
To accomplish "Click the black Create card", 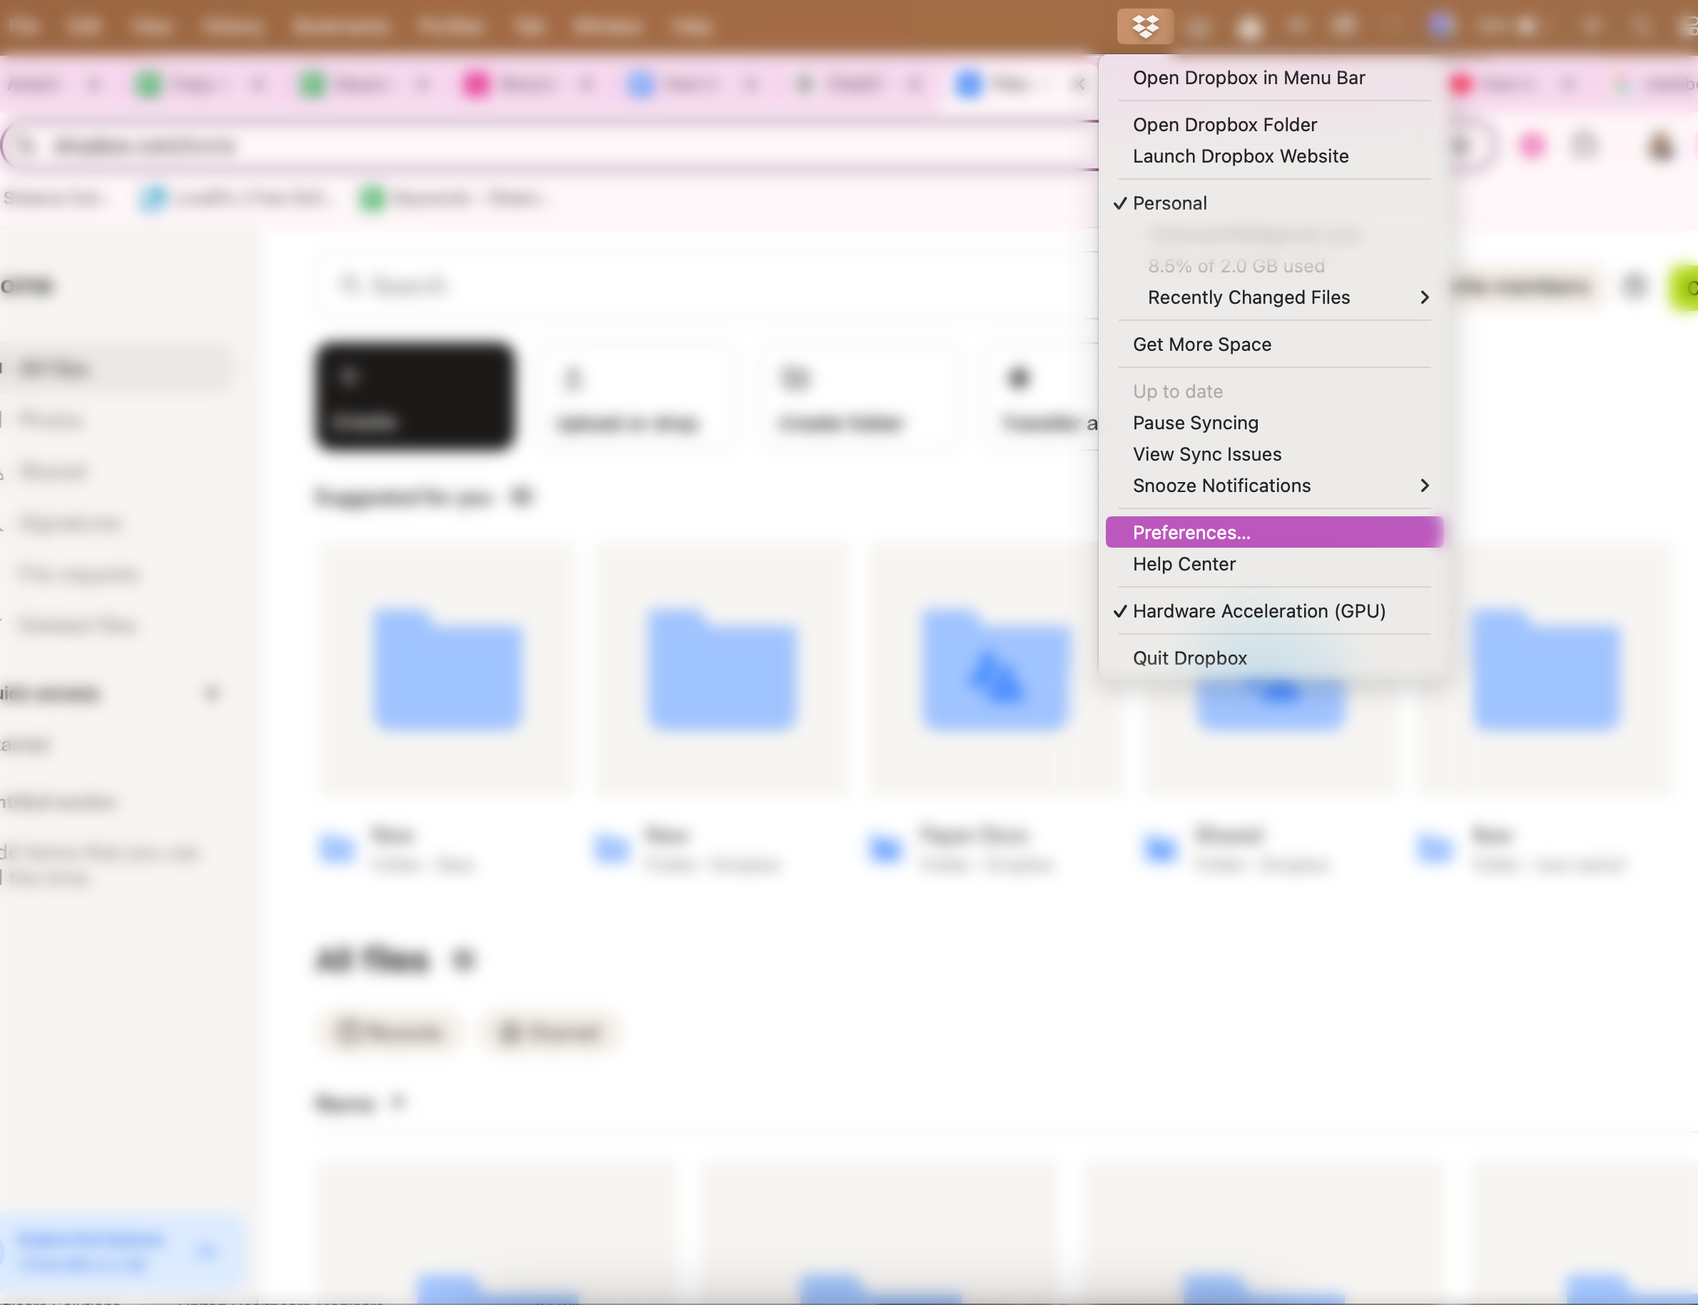I will [413, 396].
